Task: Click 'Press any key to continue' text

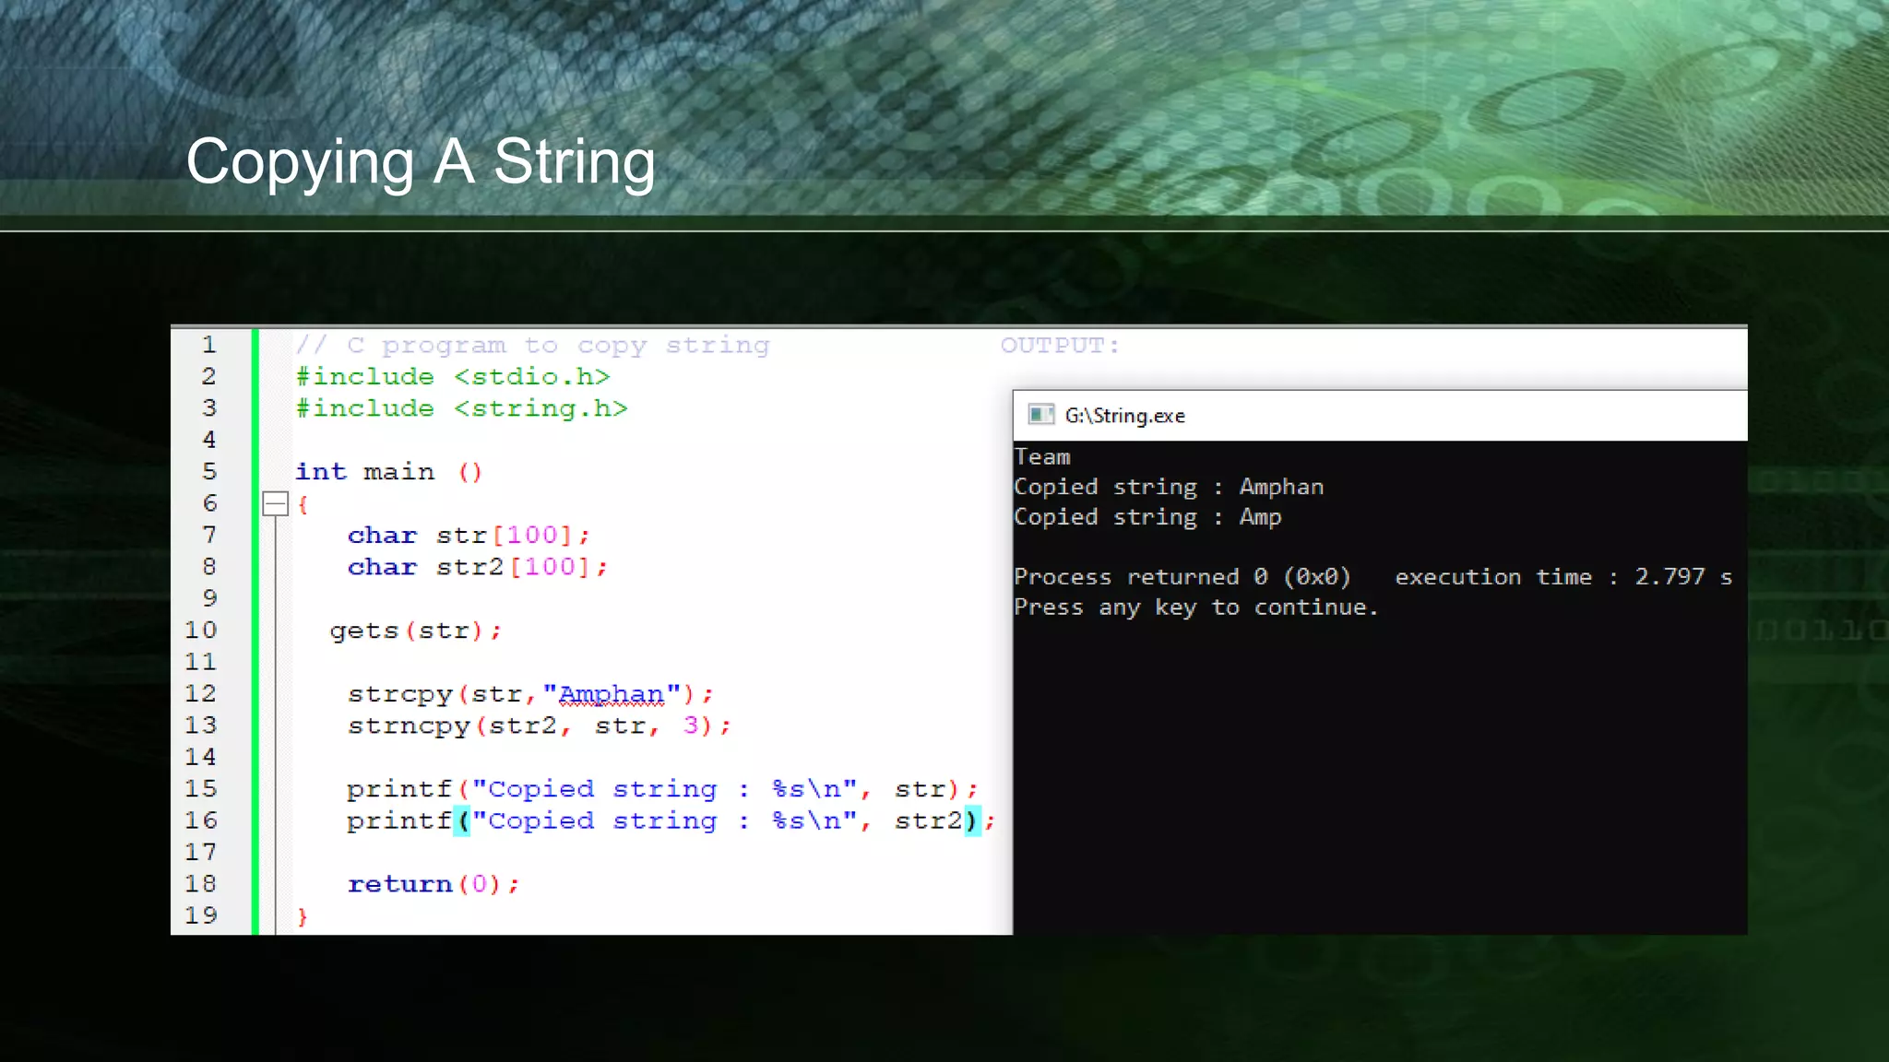Action: (1195, 608)
